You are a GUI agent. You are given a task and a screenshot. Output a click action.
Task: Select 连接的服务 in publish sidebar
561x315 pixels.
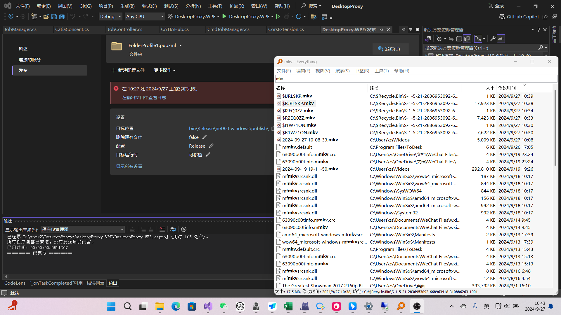coord(30,60)
